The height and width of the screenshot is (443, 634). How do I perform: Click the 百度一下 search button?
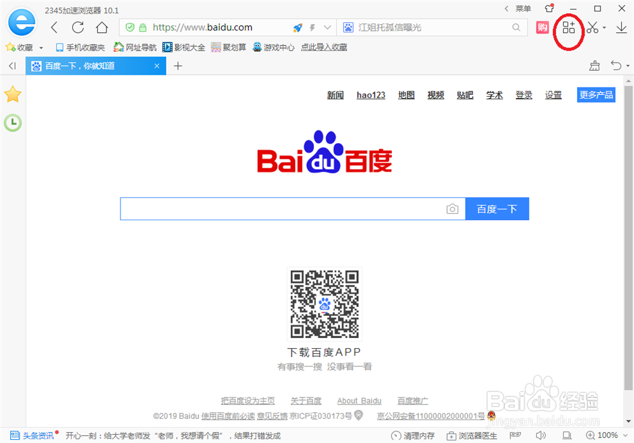[x=497, y=209]
